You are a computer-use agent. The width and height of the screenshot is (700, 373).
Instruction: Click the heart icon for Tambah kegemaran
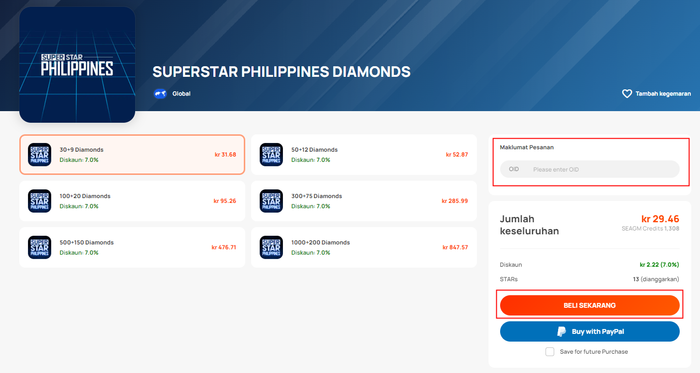(x=627, y=94)
